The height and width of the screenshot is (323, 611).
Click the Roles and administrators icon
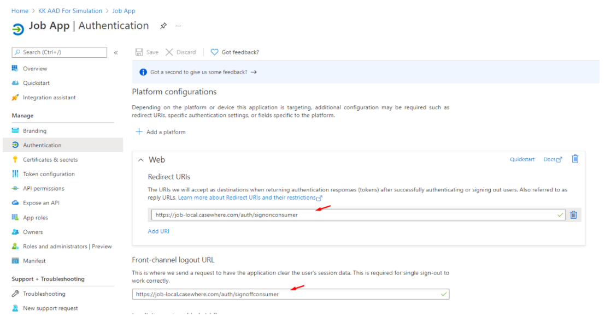click(15, 246)
